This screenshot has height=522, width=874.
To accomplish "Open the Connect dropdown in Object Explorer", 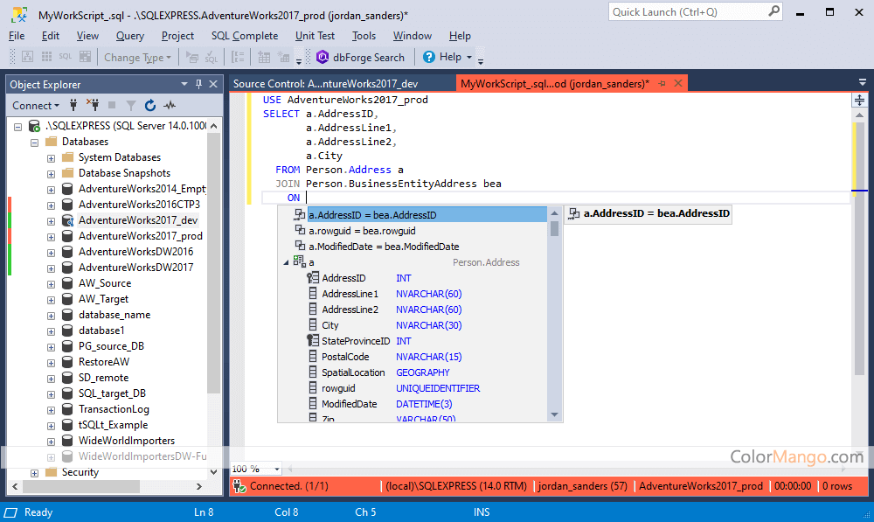I will pyautogui.click(x=36, y=106).
